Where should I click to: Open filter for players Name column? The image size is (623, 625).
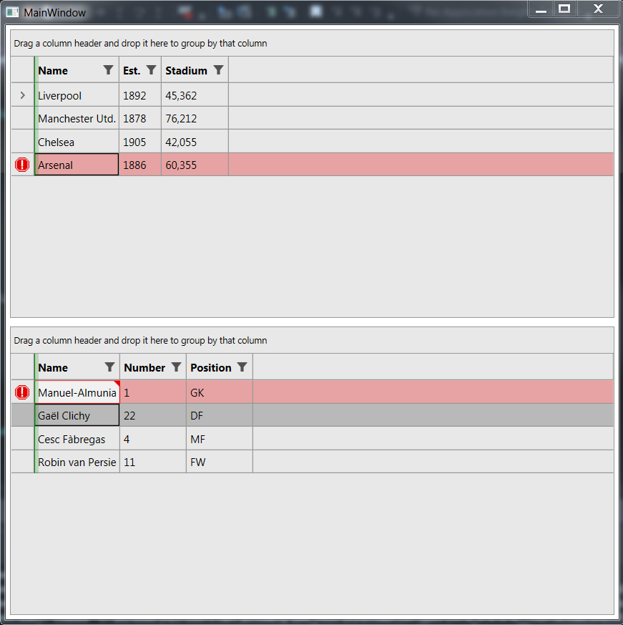pyautogui.click(x=109, y=367)
